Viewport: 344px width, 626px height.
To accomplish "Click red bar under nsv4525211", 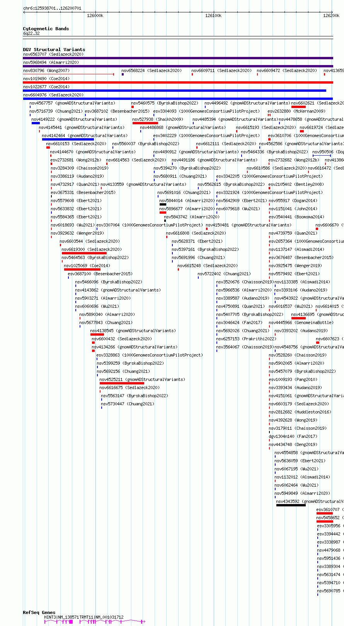I will [122, 383].
